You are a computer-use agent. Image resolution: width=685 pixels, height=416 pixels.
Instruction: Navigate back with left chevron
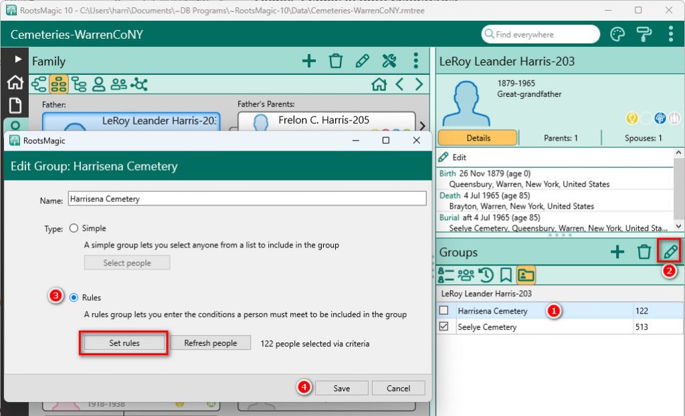pyautogui.click(x=399, y=84)
